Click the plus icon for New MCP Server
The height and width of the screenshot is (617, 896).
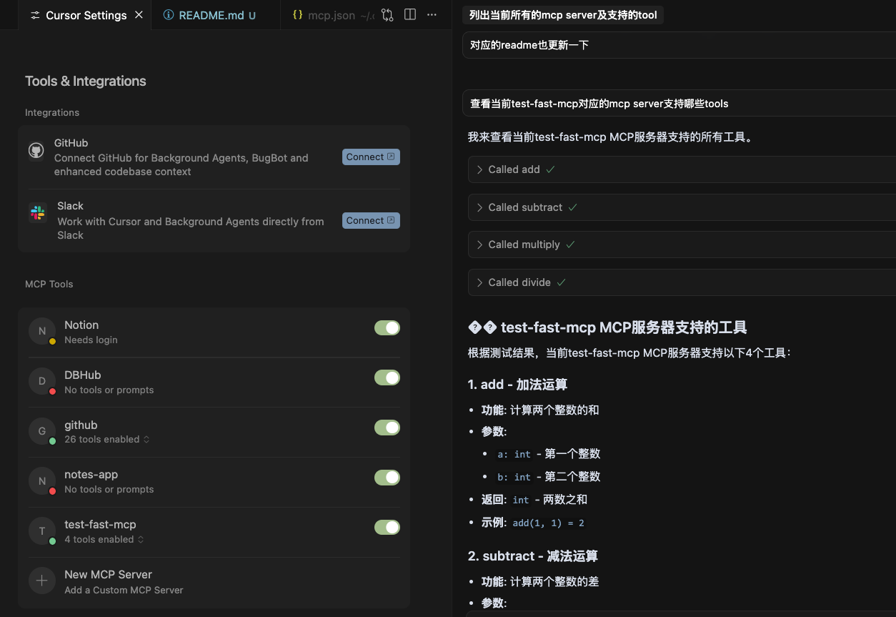(x=42, y=581)
